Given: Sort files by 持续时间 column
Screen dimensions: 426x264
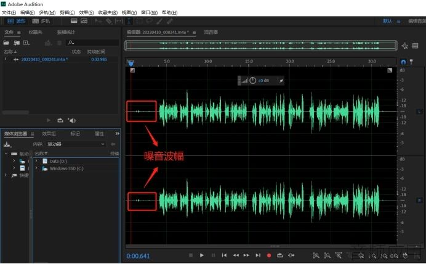Looking at the screenshot, I should click(96, 52).
